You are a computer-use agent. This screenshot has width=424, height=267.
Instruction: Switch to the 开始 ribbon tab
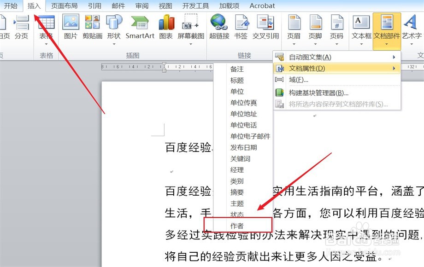[11, 6]
